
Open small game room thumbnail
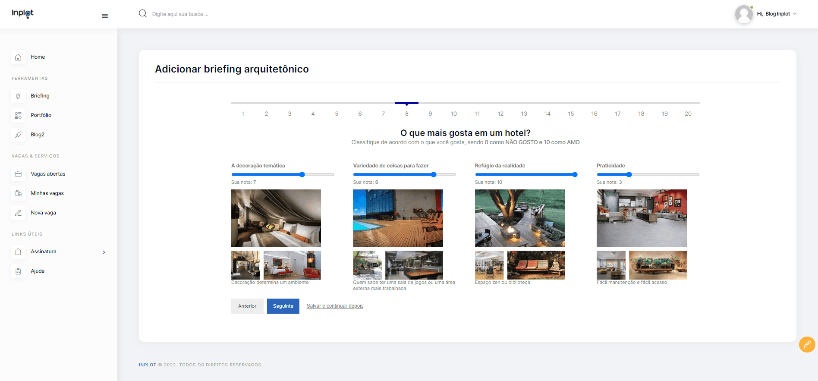click(414, 265)
